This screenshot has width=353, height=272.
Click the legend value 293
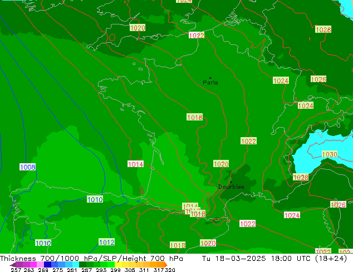pyautogui.click(x=101, y=270)
